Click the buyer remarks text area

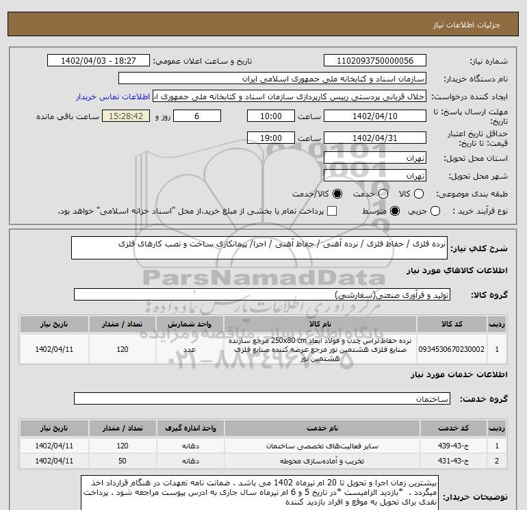(259, 492)
